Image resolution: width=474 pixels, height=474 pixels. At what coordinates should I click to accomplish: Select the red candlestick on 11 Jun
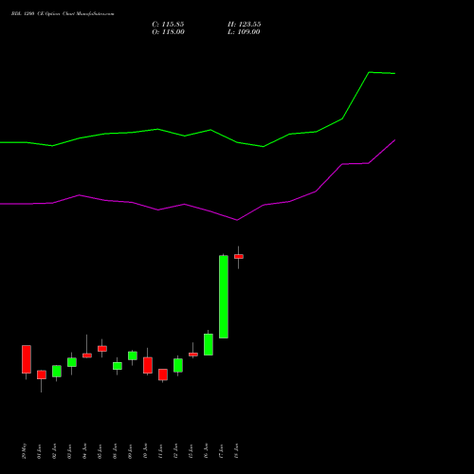click(163, 374)
